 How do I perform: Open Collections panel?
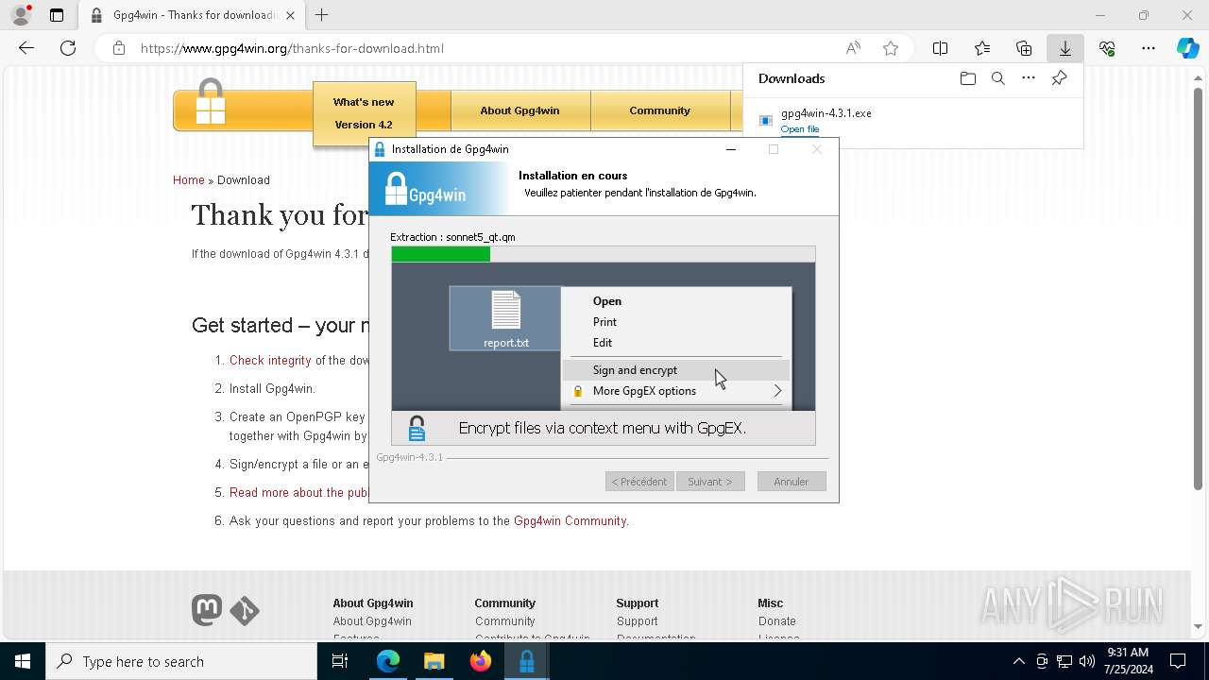tap(1024, 48)
